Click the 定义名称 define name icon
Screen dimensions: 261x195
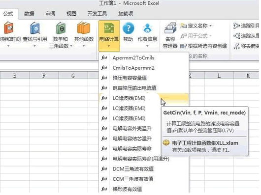pos(183,26)
